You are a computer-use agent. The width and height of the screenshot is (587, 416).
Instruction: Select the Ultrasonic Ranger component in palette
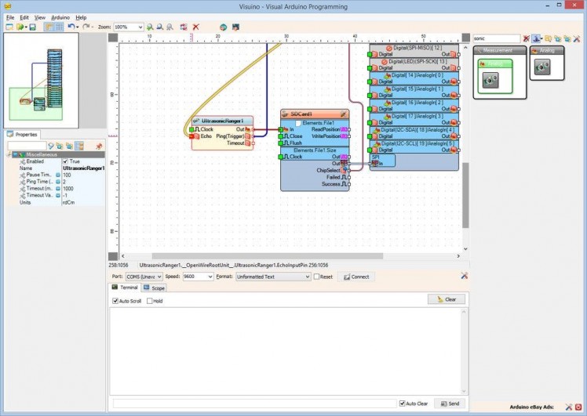(x=490, y=78)
